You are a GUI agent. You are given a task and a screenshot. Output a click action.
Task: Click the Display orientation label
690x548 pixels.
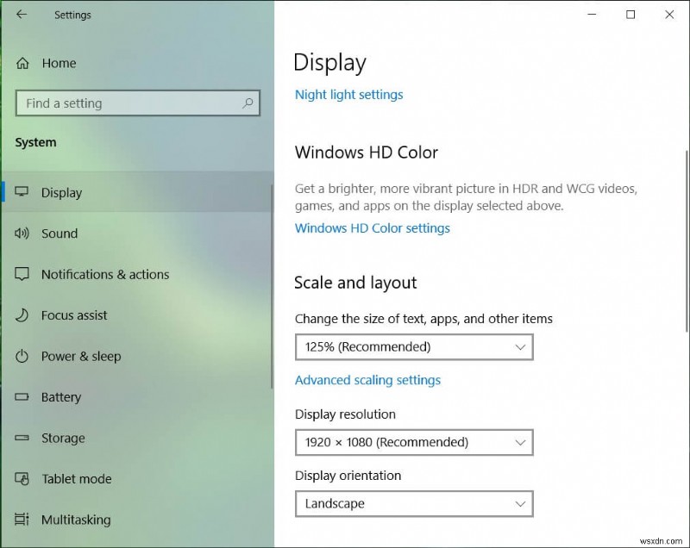[x=348, y=476]
